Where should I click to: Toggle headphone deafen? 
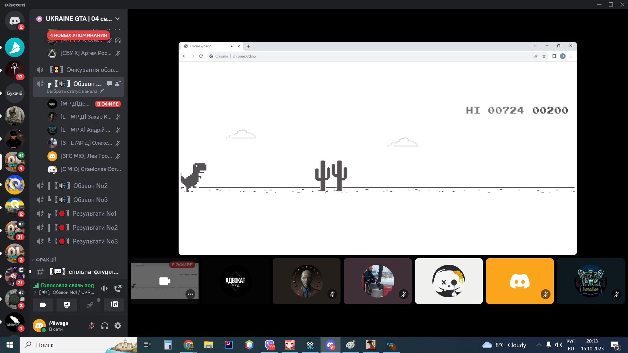105,326
